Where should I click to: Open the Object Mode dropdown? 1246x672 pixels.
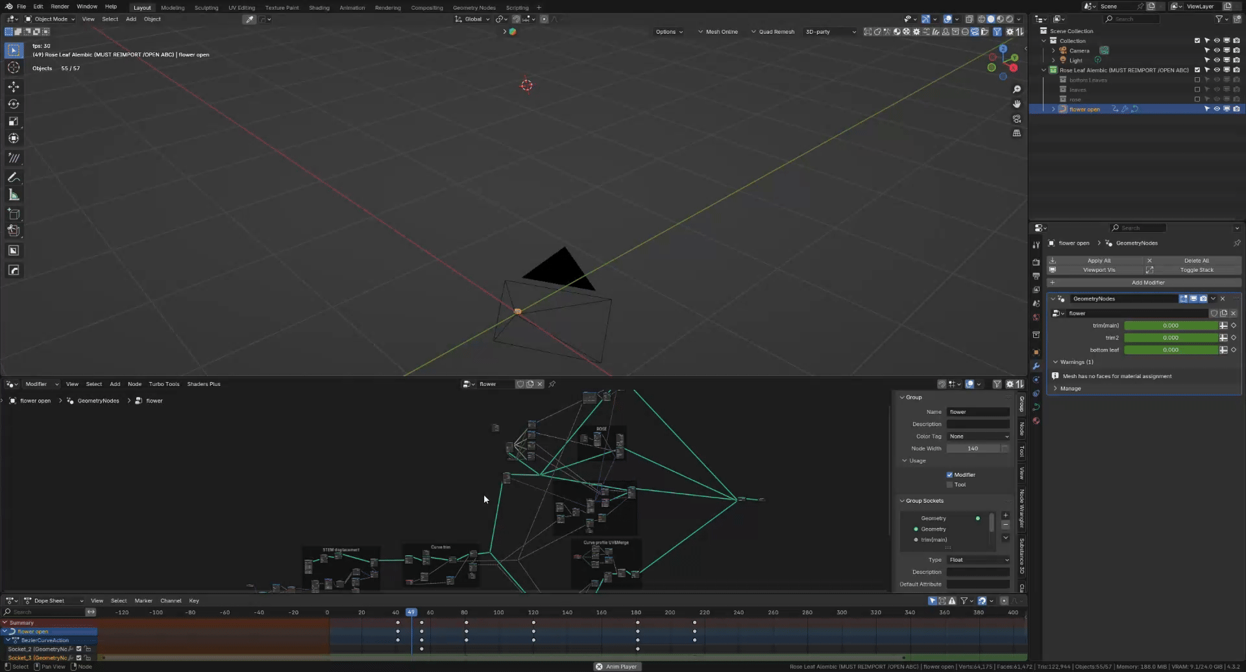(x=50, y=19)
